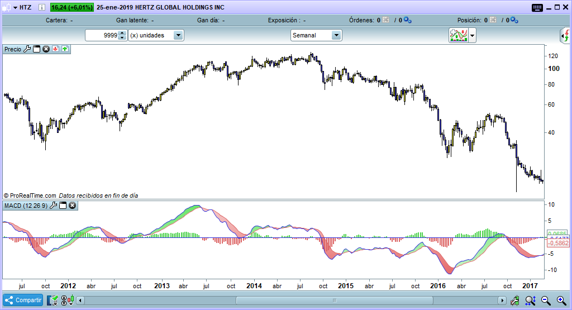Viewport: 572px width, 310px height.
Task: Maximize the MACD panel window icon
Action: (63, 206)
